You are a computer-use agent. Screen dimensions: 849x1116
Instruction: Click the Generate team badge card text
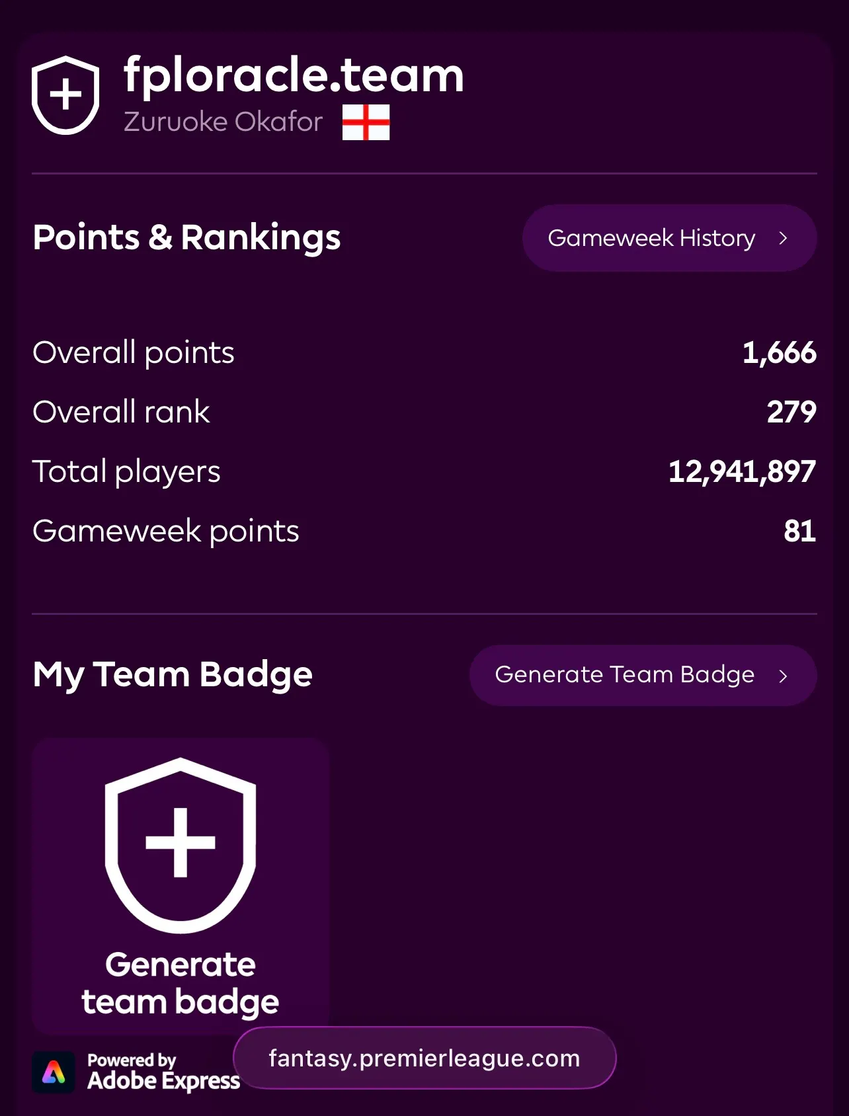tap(181, 984)
